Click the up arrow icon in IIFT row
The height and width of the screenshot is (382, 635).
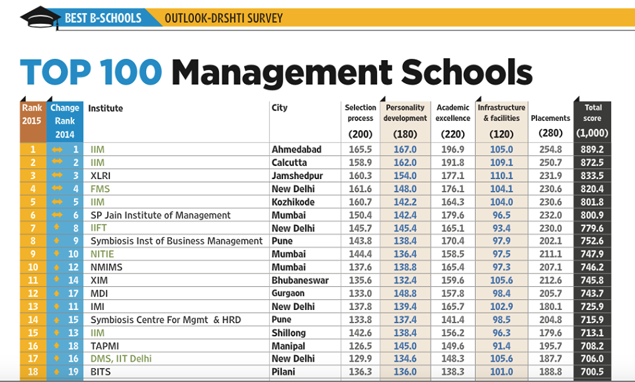[57, 227]
